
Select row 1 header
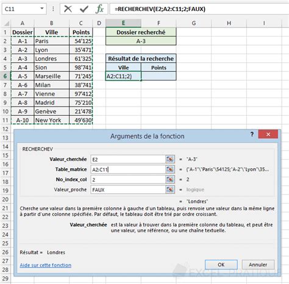(x=5, y=32)
